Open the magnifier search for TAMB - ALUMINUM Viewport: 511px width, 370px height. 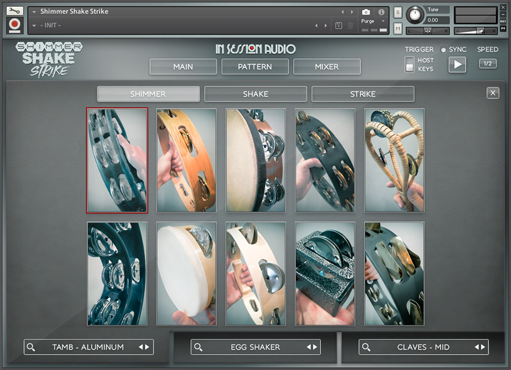pos(31,347)
